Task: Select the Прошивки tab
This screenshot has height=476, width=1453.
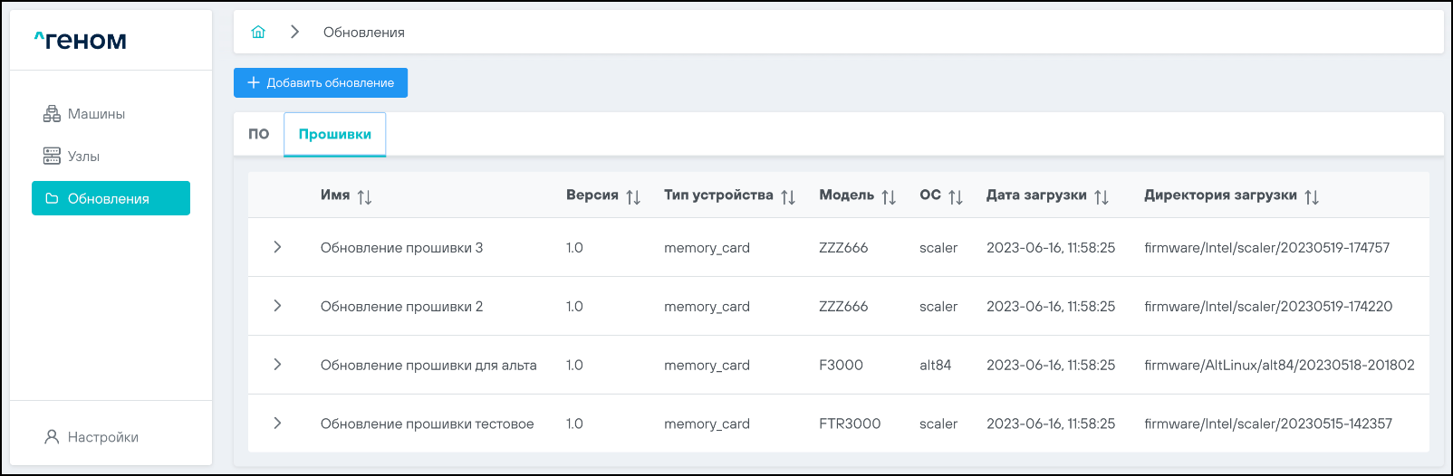Action: click(x=335, y=134)
